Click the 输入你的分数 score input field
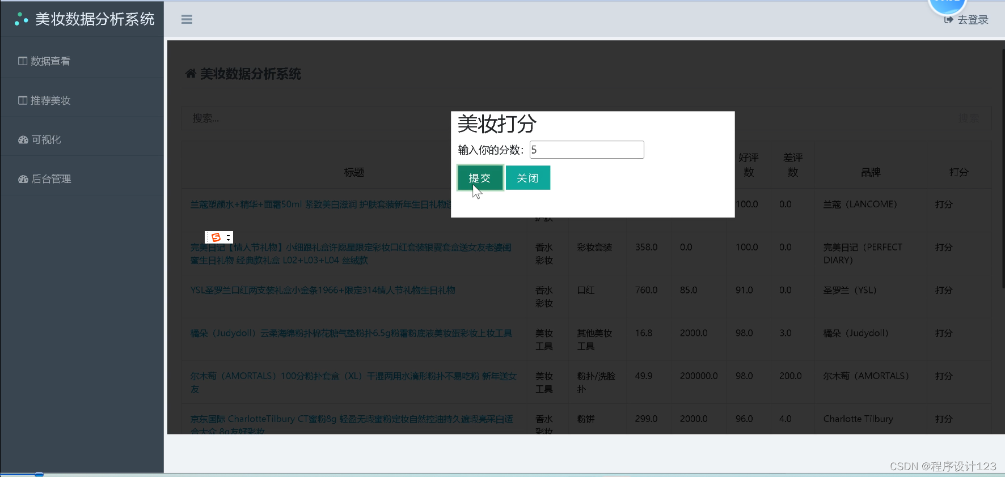 pyautogui.click(x=586, y=150)
